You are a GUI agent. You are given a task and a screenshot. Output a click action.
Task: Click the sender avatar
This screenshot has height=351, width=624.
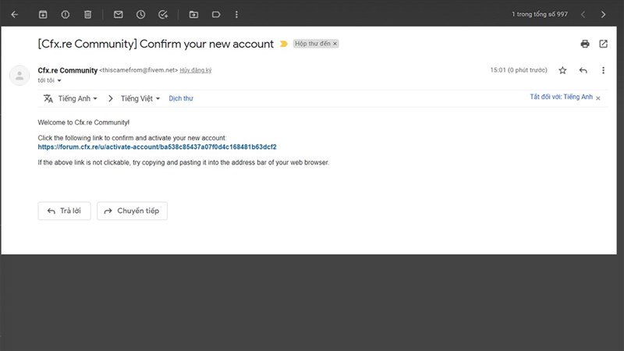pos(19,75)
